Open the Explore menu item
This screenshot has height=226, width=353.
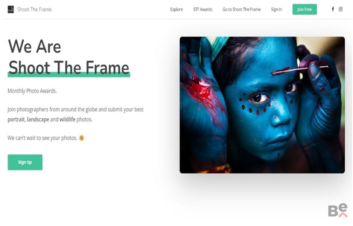pyautogui.click(x=176, y=9)
